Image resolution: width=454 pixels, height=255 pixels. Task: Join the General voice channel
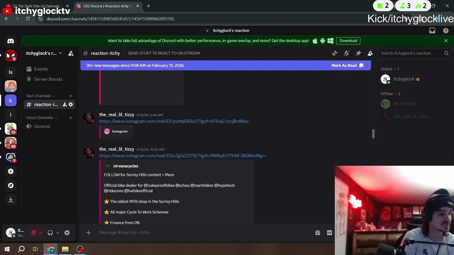[49, 126]
